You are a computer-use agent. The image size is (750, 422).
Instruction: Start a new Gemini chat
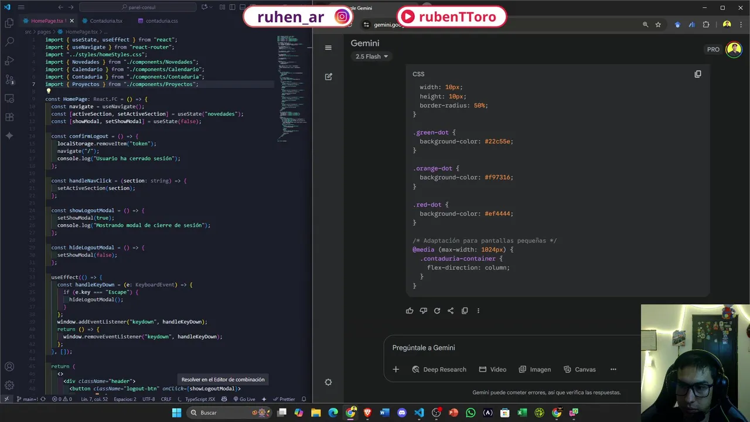(328, 77)
